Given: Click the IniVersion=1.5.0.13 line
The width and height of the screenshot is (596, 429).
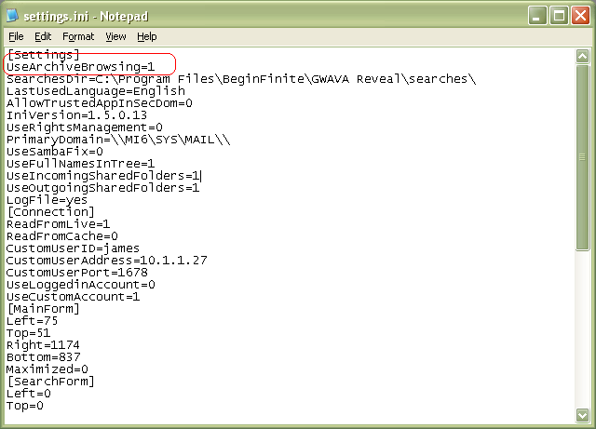Looking at the screenshot, I should click(x=76, y=115).
